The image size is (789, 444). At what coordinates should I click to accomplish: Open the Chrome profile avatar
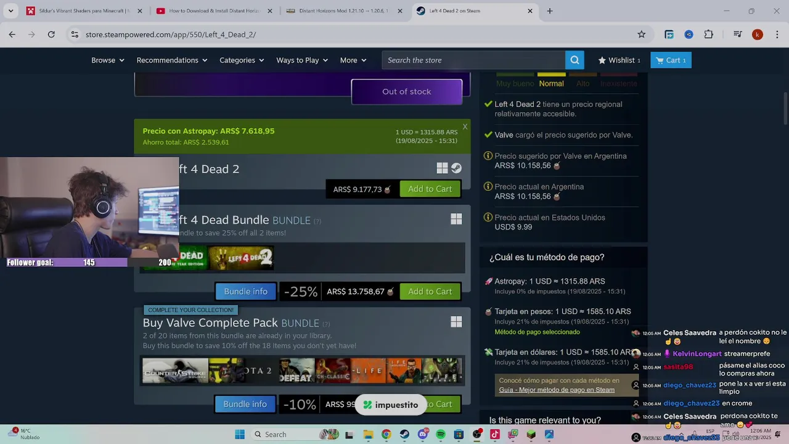click(758, 35)
